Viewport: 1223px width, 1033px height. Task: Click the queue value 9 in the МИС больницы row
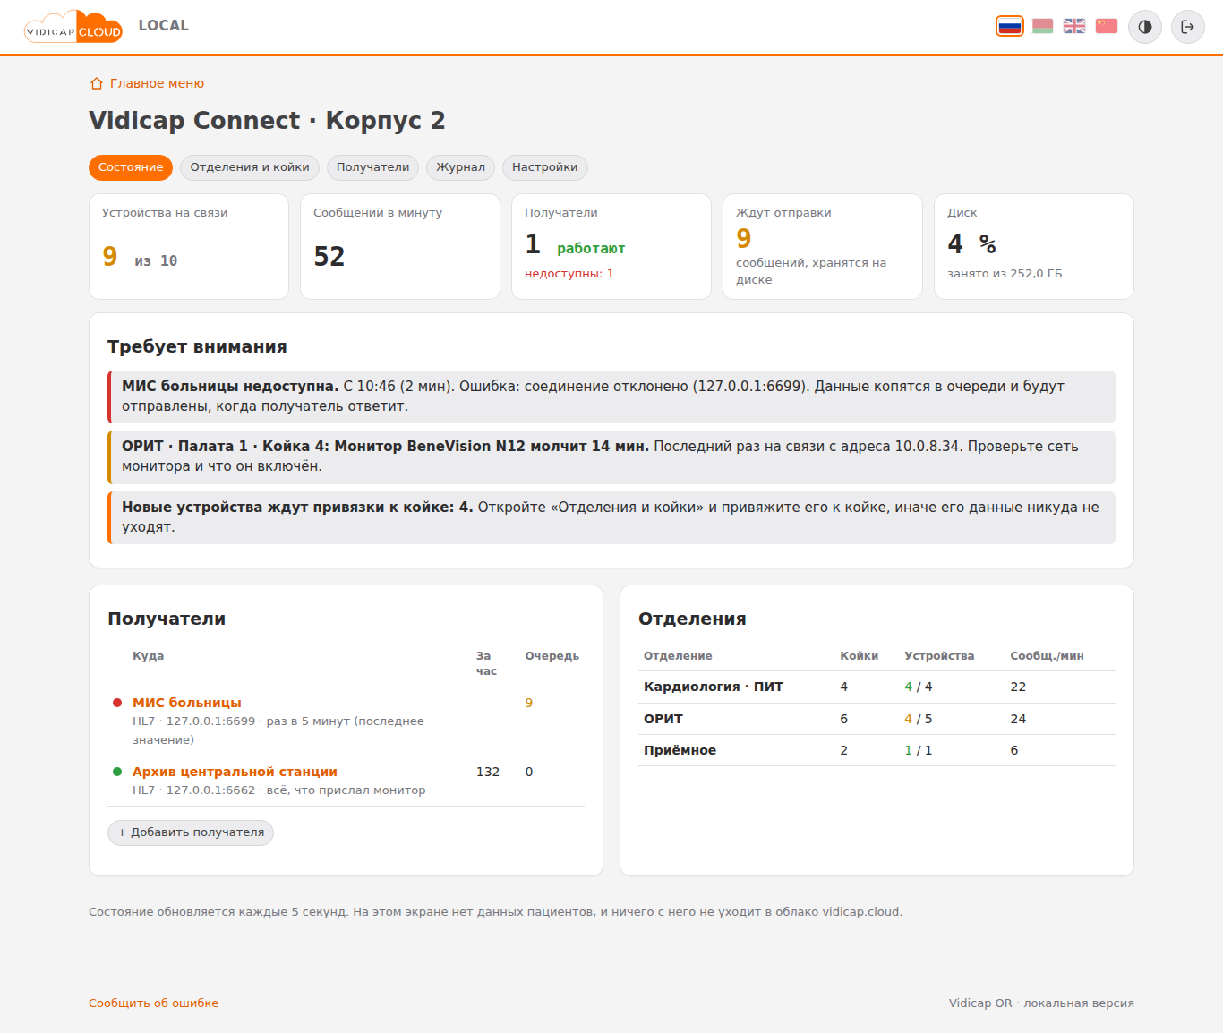click(x=529, y=703)
